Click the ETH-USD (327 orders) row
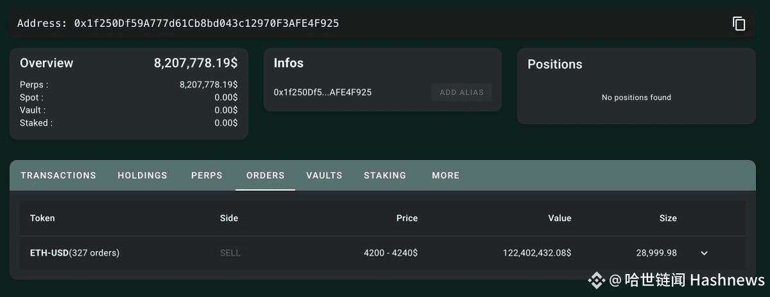This screenshot has width=770, height=297. [x=382, y=253]
